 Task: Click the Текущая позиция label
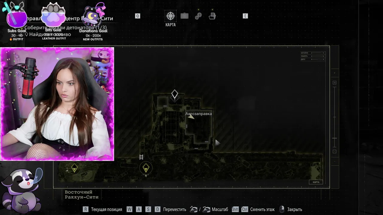107,210
